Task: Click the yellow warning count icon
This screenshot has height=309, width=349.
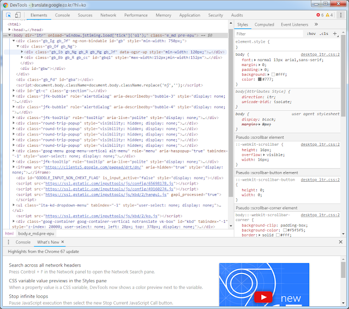Action: pyautogui.click(x=327, y=15)
